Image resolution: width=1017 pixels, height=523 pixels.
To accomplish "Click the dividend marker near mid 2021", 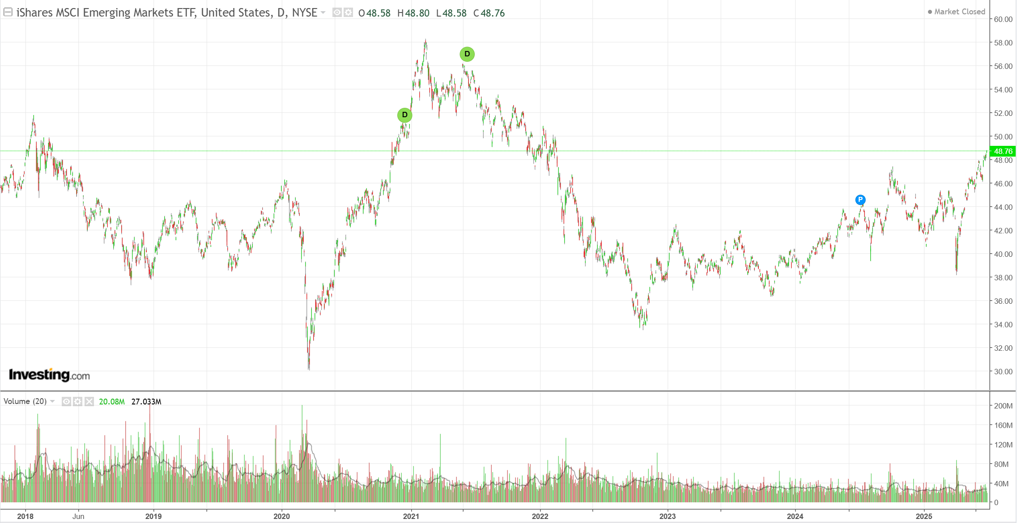I will click(x=467, y=54).
